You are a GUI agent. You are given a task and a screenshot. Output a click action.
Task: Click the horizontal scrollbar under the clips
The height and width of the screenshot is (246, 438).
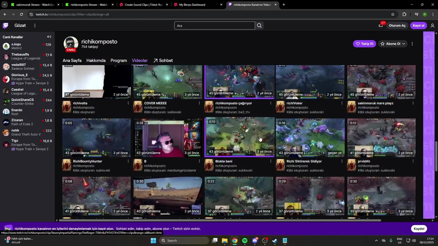pos(220,220)
